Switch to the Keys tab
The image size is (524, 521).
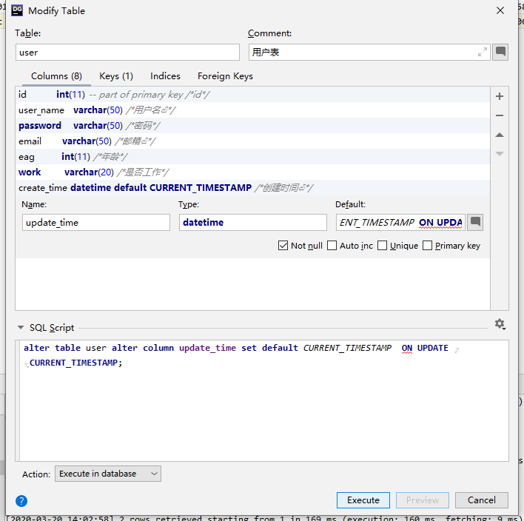coord(115,76)
